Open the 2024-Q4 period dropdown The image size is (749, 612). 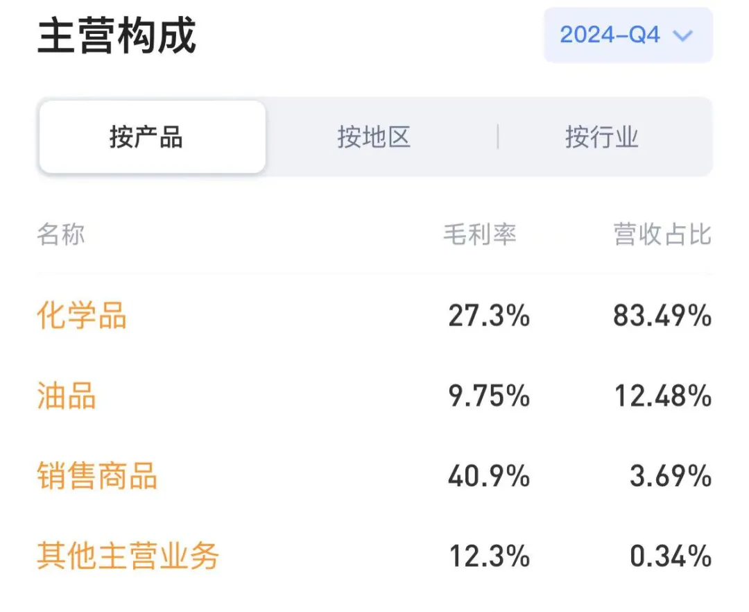tap(628, 35)
